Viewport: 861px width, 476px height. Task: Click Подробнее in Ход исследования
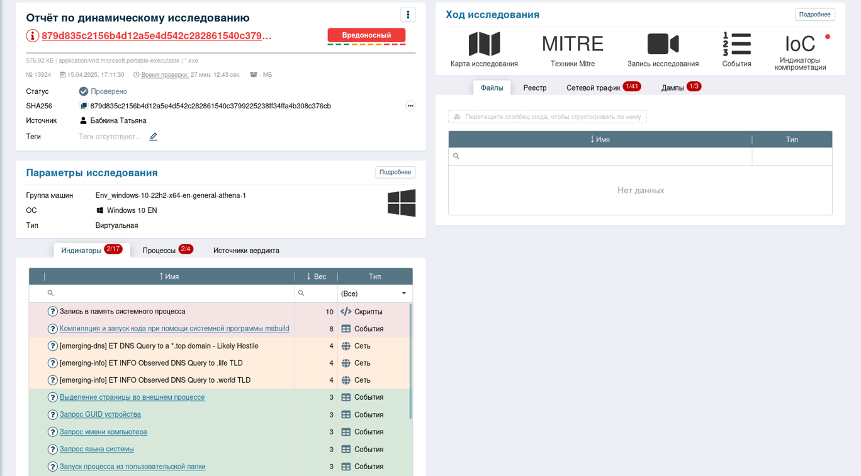(x=814, y=14)
